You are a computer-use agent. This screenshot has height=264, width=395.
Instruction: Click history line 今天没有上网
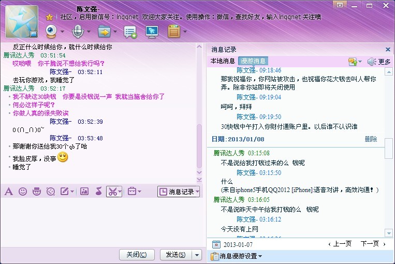239,229
